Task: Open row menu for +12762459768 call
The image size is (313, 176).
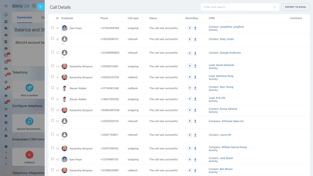Action: pos(58,28)
